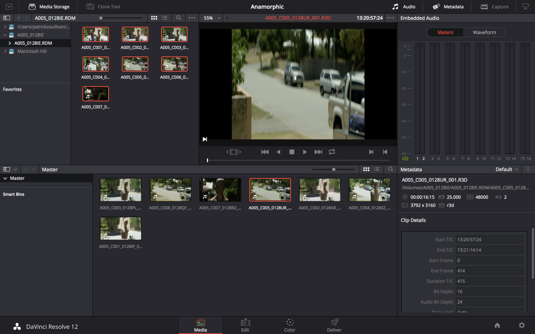Toggle the Audio panel button
The height and width of the screenshot is (334, 535).
404,7
